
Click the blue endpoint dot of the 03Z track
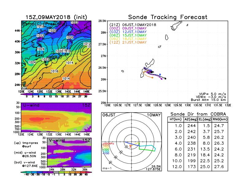160,75
